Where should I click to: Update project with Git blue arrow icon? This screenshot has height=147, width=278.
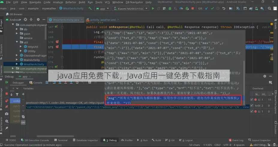(x=207, y=8)
